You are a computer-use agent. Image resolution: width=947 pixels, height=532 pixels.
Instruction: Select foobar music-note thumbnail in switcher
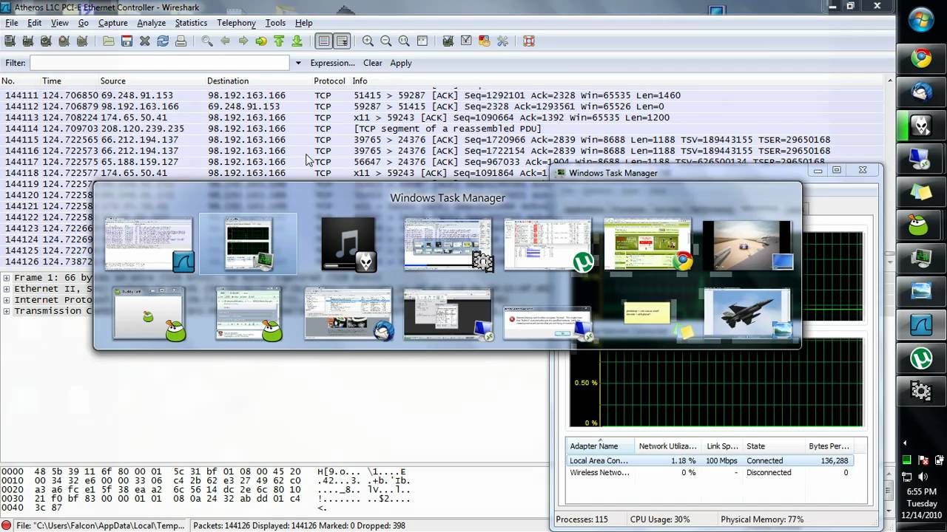[348, 244]
